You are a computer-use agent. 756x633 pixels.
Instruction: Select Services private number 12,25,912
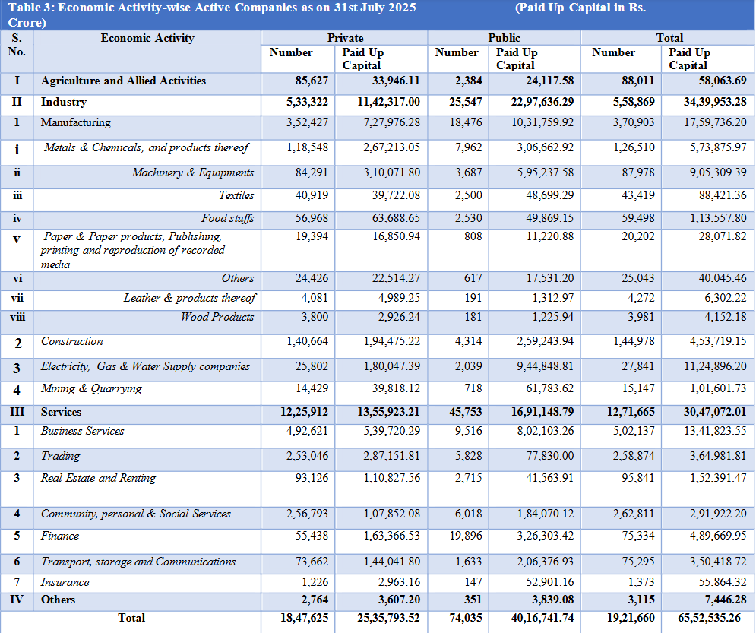pos(304,412)
